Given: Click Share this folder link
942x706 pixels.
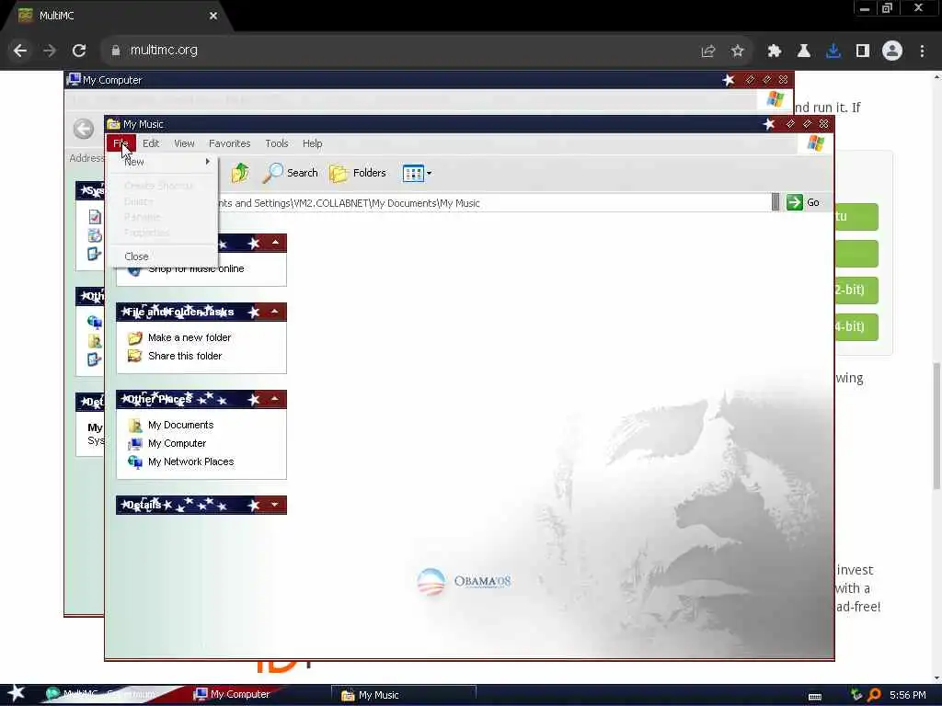Looking at the screenshot, I should [x=185, y=356].
